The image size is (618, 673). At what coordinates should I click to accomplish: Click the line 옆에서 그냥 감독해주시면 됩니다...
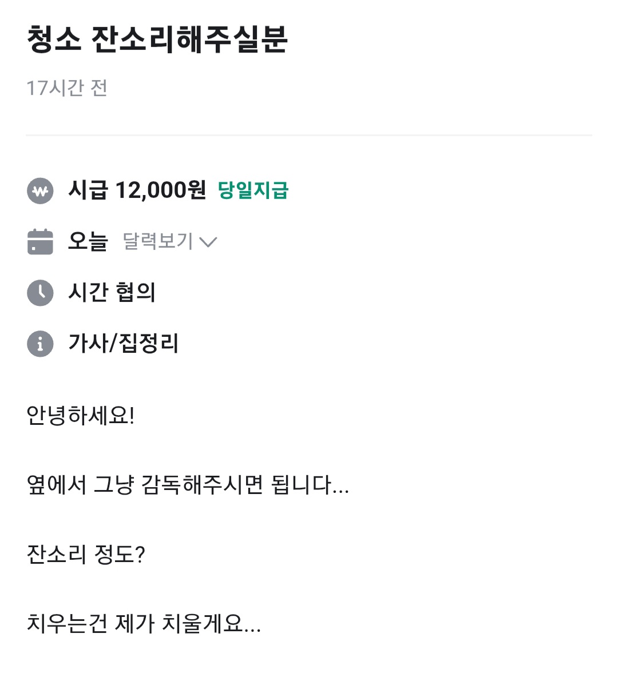188,485
